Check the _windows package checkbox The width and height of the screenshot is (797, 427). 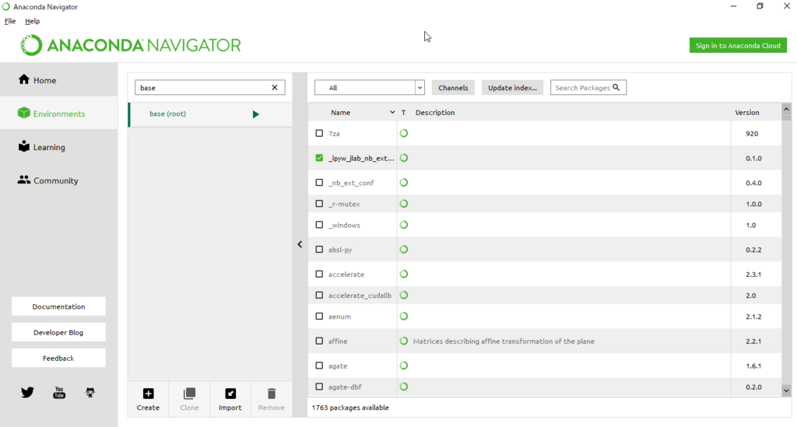[x=319, y=225]
